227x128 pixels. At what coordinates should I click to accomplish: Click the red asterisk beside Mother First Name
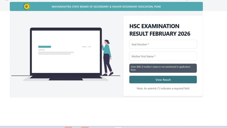[x=155, y=56]
